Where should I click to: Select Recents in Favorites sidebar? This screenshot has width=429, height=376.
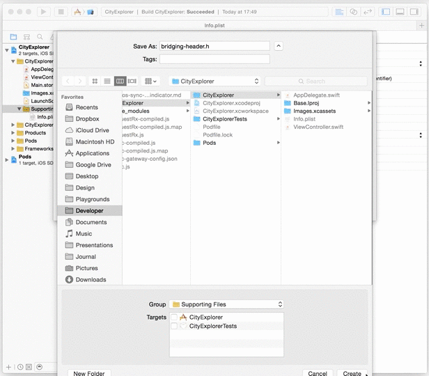[x=90, y=107]
